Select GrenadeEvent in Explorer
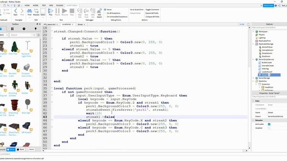The height and width of the screenshot is (161, 287). (267, 50)
